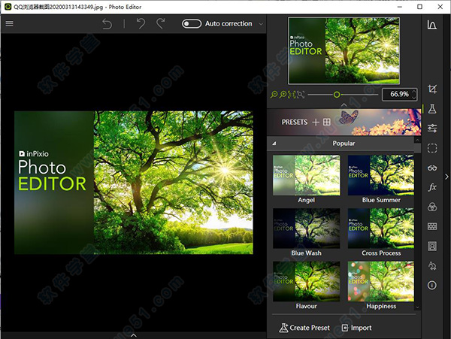
Task: Select the Crop tool icon
Action: coord(432,89)
